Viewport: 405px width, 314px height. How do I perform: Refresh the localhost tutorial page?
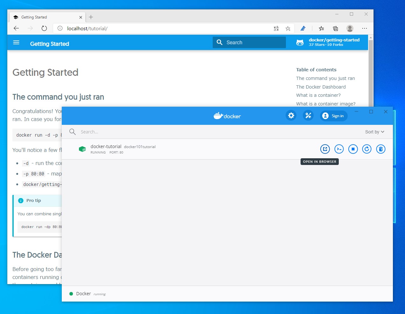coord(44,28)
